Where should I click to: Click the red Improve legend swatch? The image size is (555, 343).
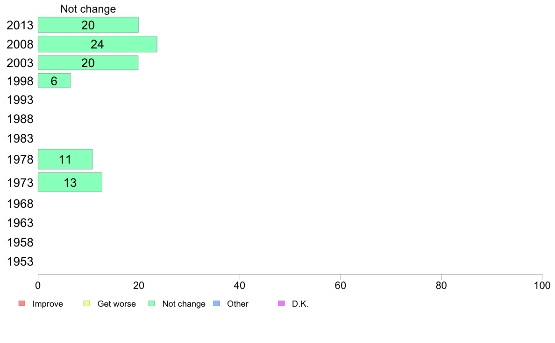click(x=22, y=303)
